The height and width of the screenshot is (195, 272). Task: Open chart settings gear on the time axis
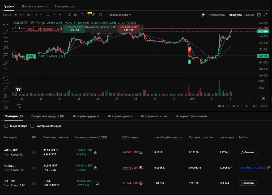point(263,99)
